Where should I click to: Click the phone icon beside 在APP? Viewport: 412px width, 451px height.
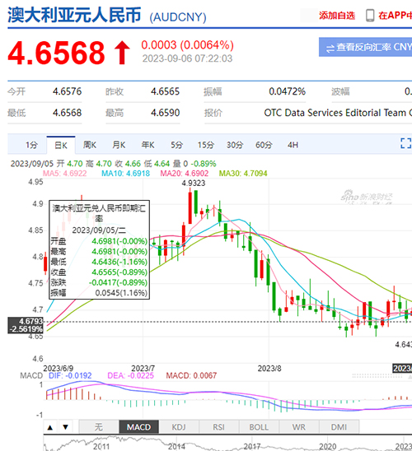click(370, 16)
